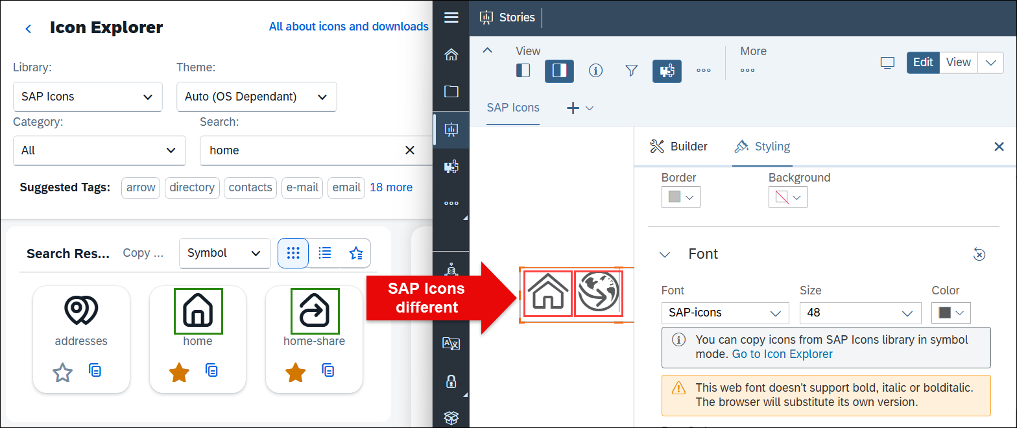Show favorite icons only
1017x428 pixels.
tap(355, 253)
